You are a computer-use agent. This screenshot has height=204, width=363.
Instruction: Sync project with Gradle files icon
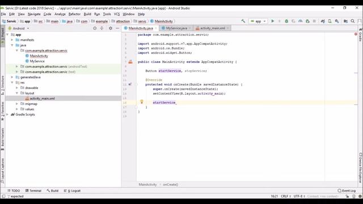pyautogui.click(x=323, y=21)
